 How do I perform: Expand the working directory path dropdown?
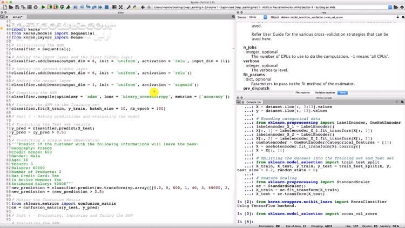pyautogui.click(x=389, y=7)
